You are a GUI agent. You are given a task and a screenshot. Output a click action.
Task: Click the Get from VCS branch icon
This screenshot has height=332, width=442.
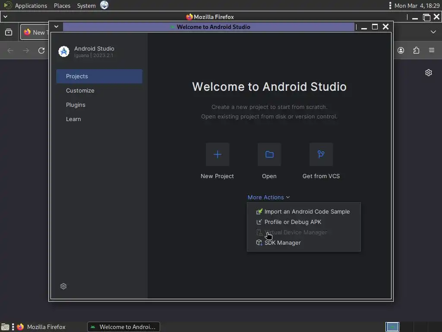click(x=321, y=154)
